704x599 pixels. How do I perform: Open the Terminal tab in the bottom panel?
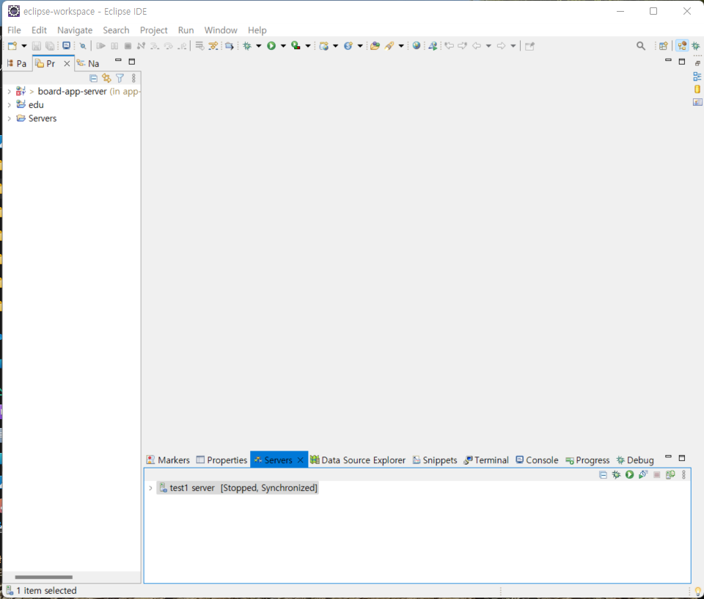486,460
